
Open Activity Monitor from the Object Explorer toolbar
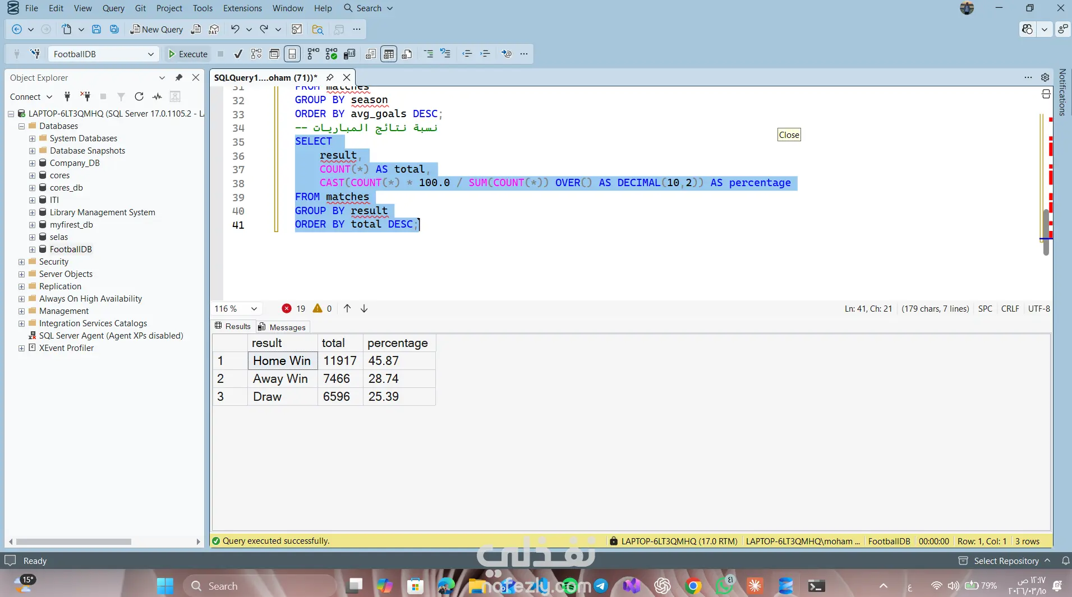tap(157, 96)
